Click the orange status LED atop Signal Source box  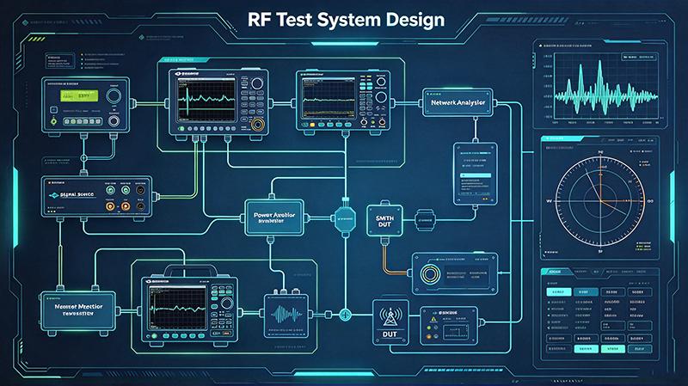click(x=50, y=182)
